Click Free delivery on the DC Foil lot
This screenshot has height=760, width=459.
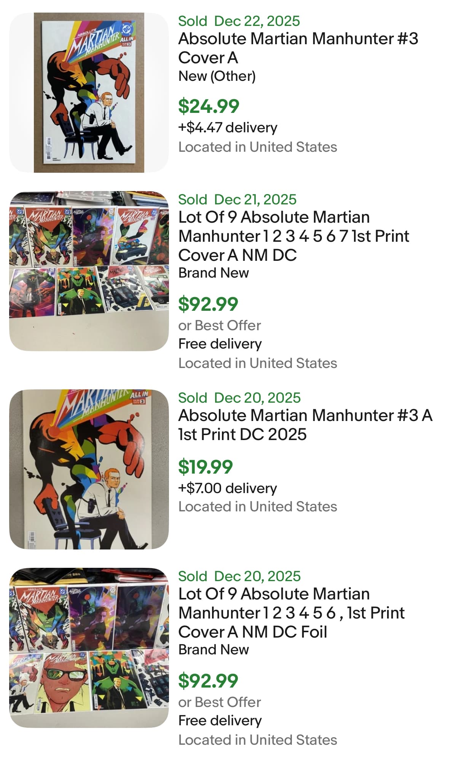click(220, 720)
